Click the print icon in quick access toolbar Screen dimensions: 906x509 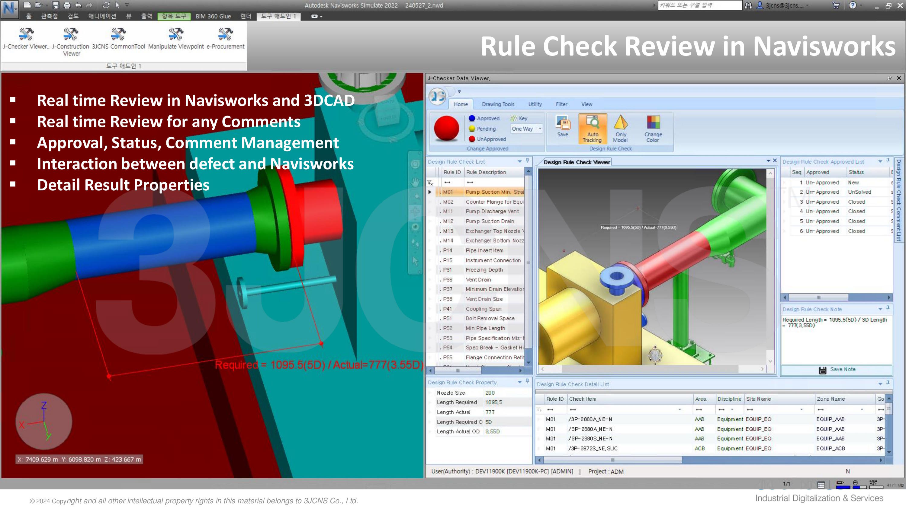pos(67,5)
